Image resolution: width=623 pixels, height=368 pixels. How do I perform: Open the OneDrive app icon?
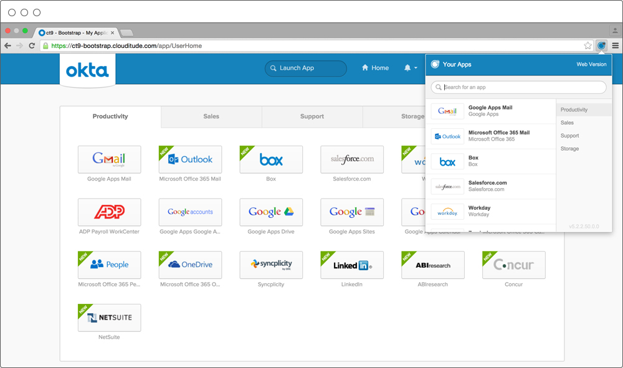pyautogui.click(x=190, y=265)
